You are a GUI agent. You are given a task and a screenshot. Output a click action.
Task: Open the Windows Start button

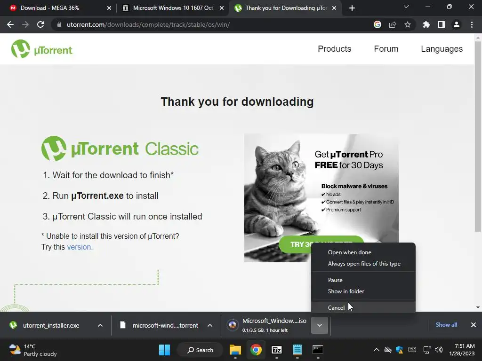(164, 350)
